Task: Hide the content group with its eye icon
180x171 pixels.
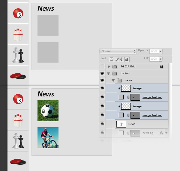Action: tap(102, 73)
